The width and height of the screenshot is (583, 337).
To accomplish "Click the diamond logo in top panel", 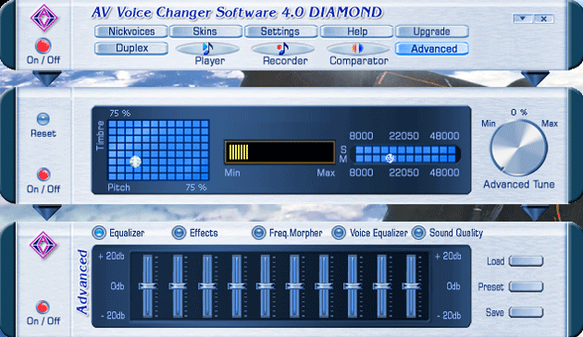I will tap(43, 18).
